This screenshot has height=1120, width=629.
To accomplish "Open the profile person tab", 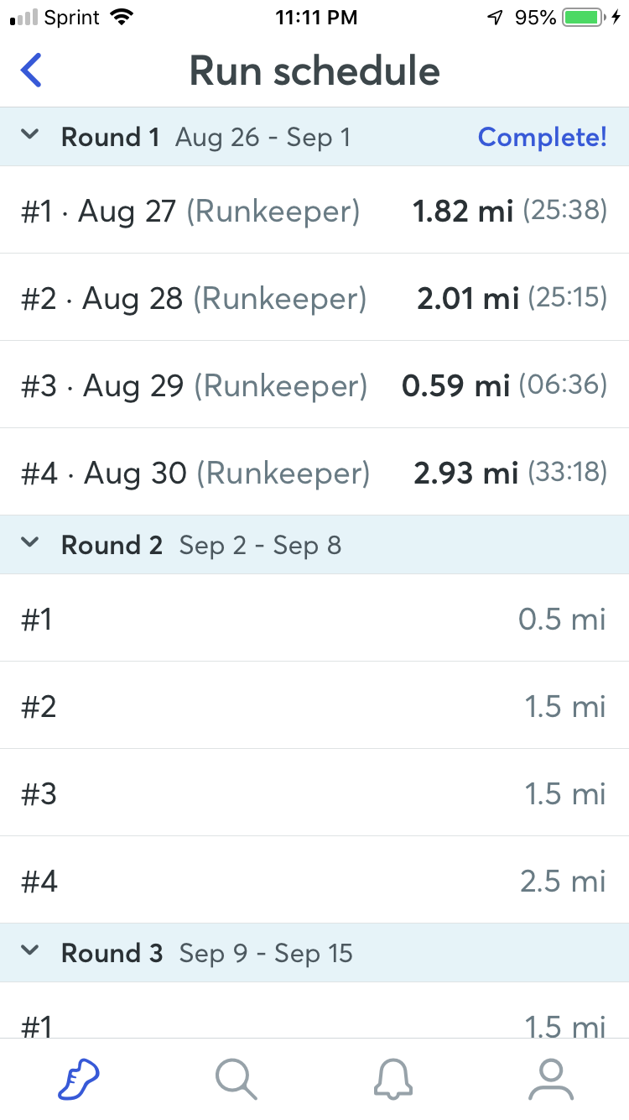I will click(550, 1078).
